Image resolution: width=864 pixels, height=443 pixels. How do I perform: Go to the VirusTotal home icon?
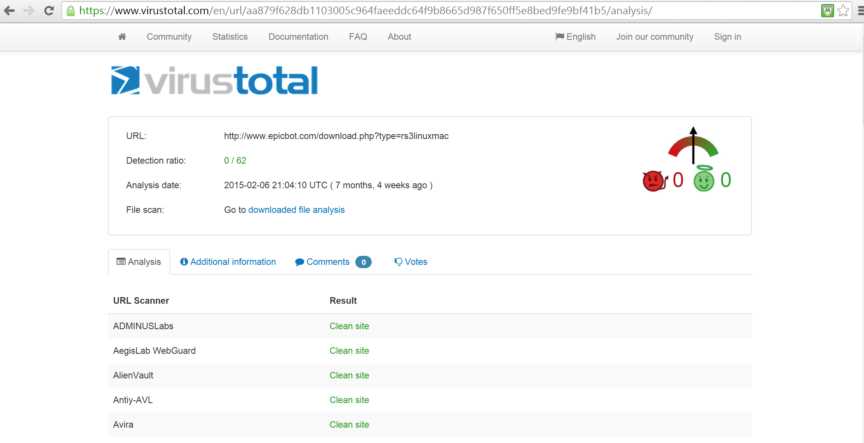(122, 36)
